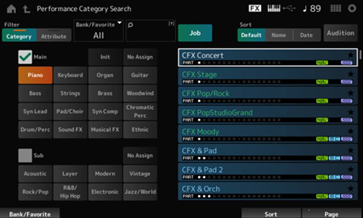Open the FX status icon in the top bar

coord(255,8)
